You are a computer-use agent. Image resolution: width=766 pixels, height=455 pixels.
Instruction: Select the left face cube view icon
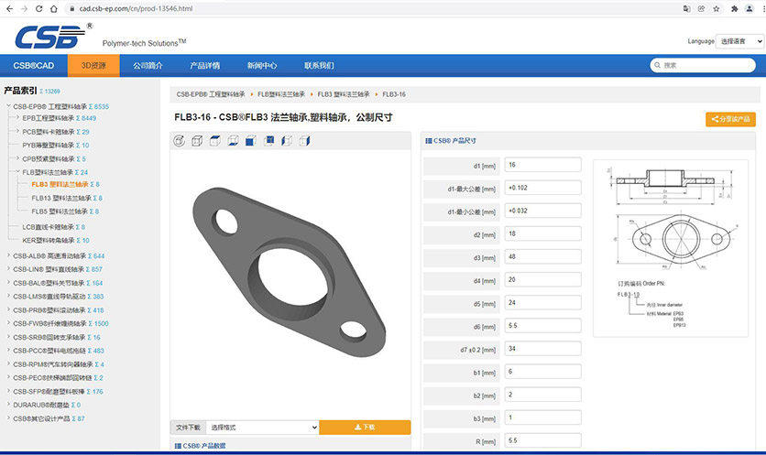(287, 141)
